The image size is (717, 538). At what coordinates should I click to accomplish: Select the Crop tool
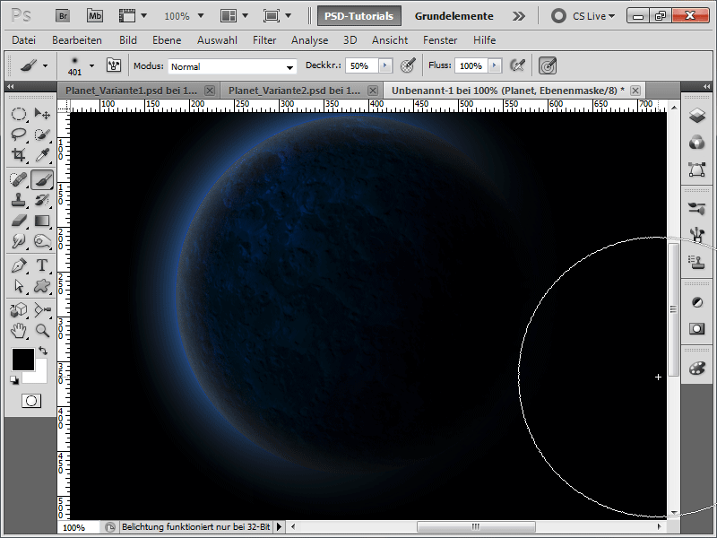tap(18, 155)
